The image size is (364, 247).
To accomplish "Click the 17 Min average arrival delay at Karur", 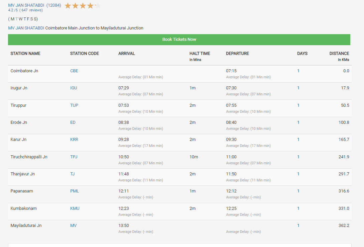I will [x=141, y=146].
